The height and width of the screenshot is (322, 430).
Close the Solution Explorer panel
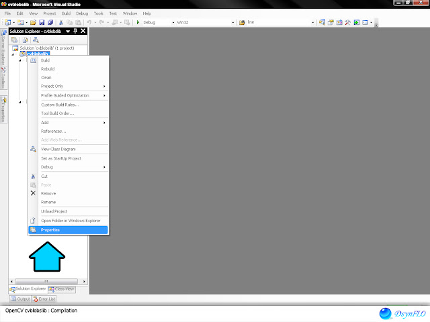tap(83, 31)
